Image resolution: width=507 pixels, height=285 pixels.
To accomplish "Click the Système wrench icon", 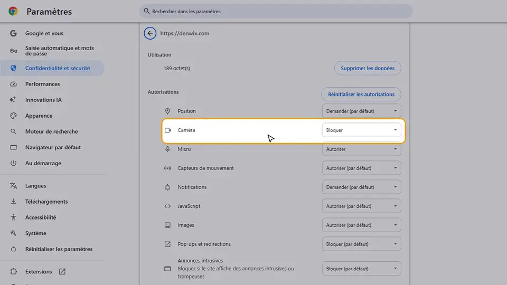I will point(13,233).
